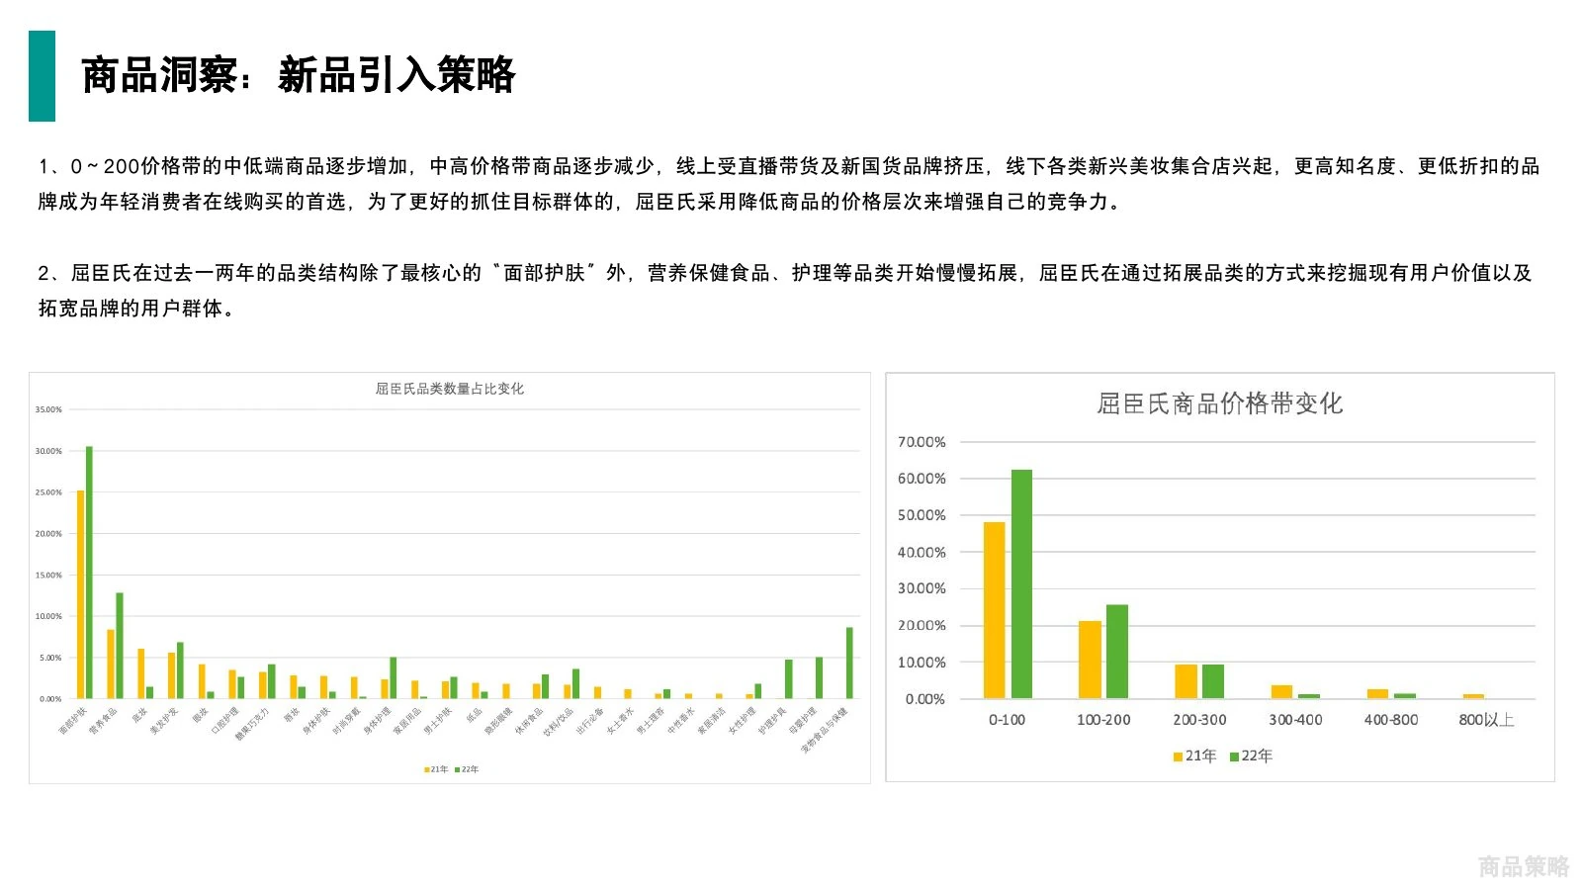Click the yellow bar for 800以上
1582x890 pixels.
1473,696
